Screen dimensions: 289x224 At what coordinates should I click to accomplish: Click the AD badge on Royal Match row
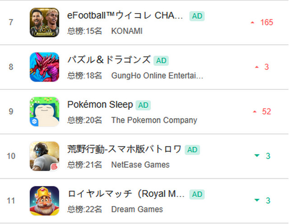(197, 194)
